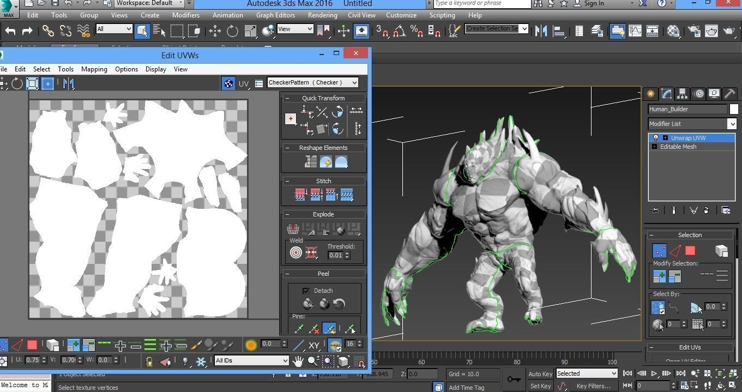Click the Freeze Selected snowflake icon
The height and width of the screenshot is (392, 742).
pyautogui.click(x=201, y=361)
